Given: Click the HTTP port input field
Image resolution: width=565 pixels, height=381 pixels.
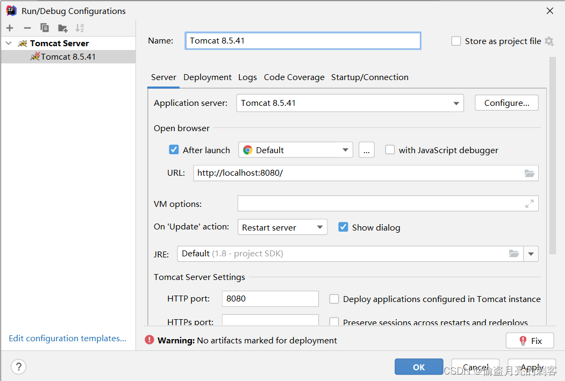Looking at the screenshot, I should point(269,299).
